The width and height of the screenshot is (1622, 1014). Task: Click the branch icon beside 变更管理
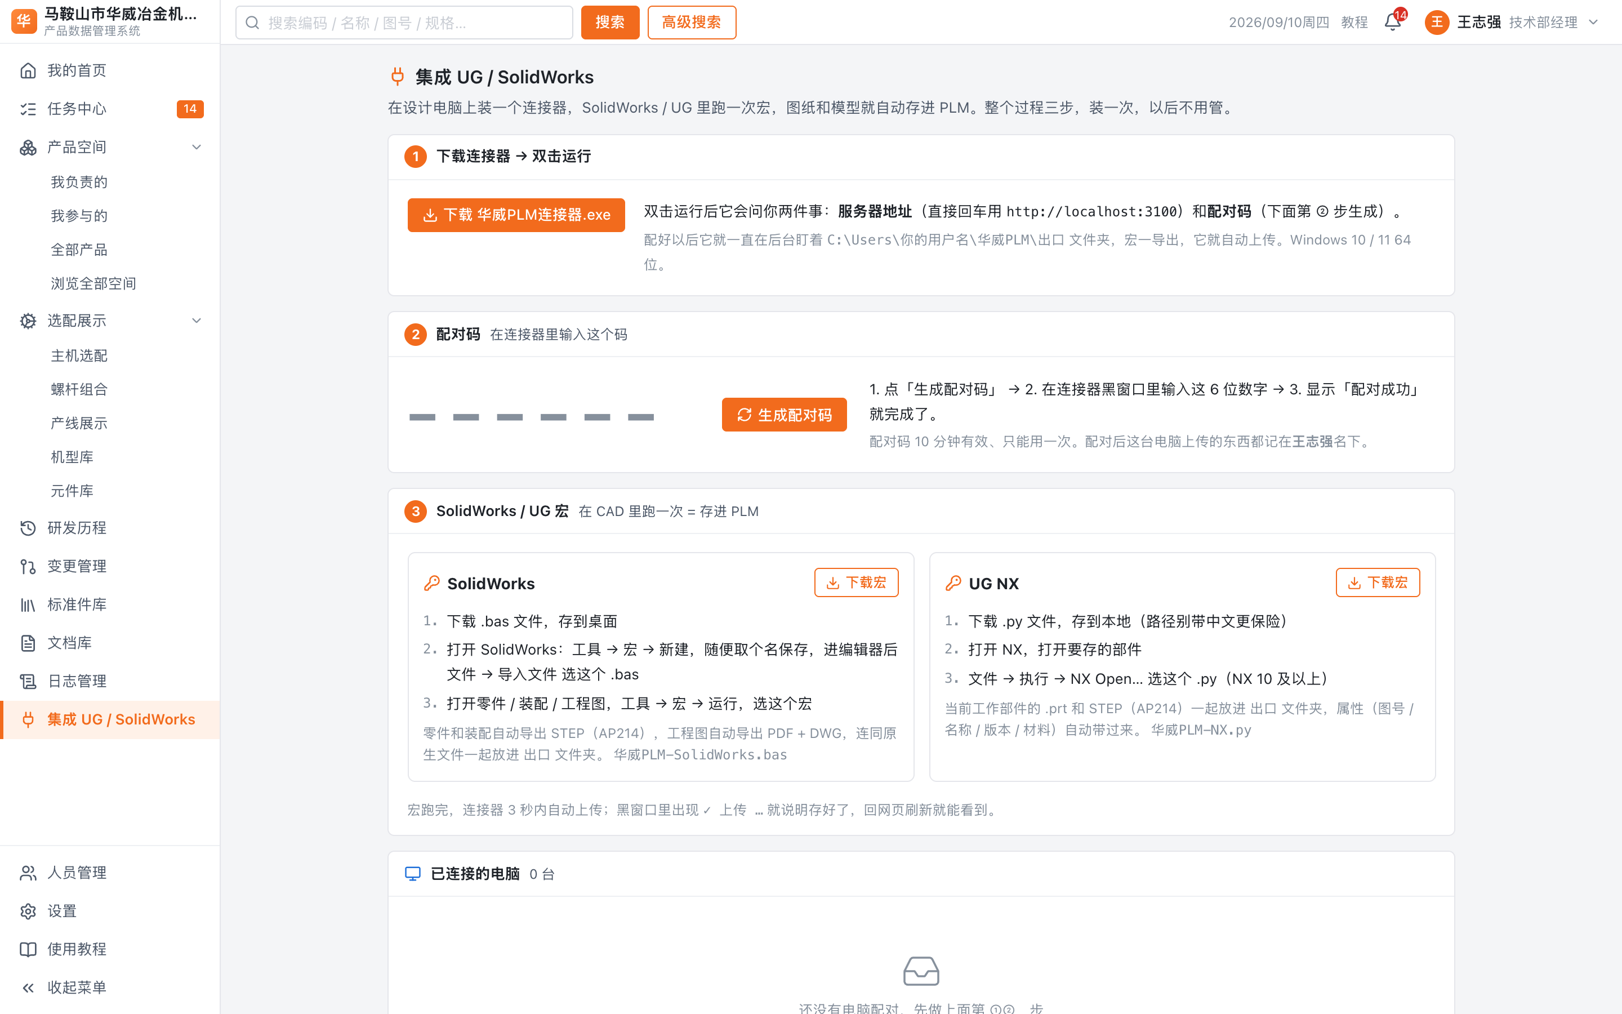tap(28, 566)
